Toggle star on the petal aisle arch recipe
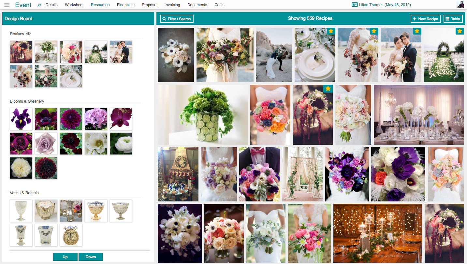Viewport: 467px width, 264px height. 460,31
